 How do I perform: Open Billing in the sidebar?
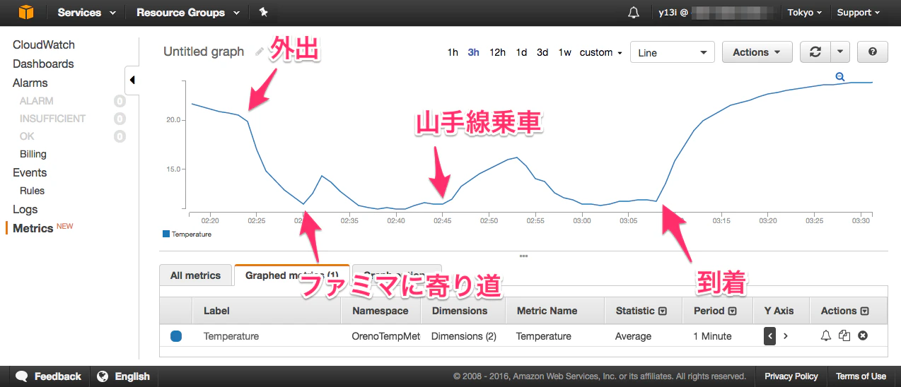33,154
